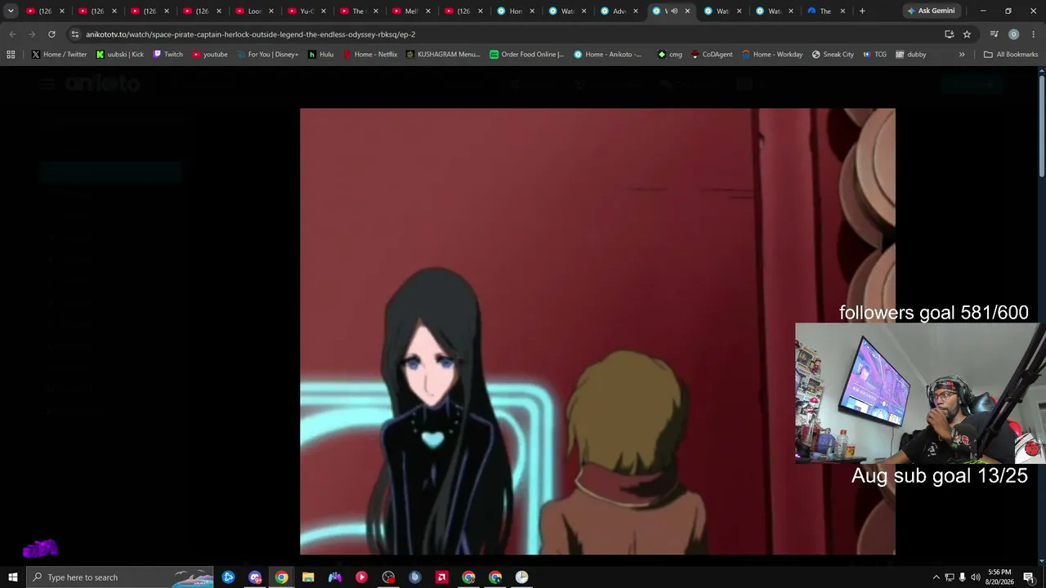The height and width of the screenshot is (588, 1046).
Task: Close the Yu-G YouTube tab
Action: [324, 11]
